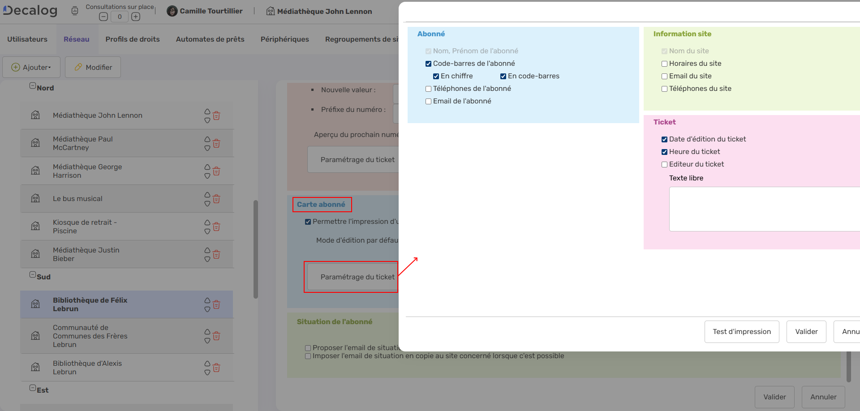
Task: Open the Profils de droits tab
Action: (x=133, y=39)
